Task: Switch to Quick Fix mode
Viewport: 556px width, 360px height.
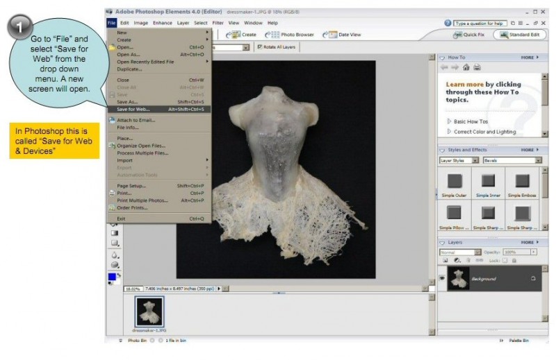Action: [468, 35]
